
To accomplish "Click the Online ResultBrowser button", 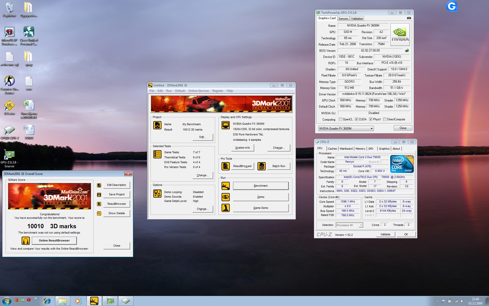I will tap(54, 240).
